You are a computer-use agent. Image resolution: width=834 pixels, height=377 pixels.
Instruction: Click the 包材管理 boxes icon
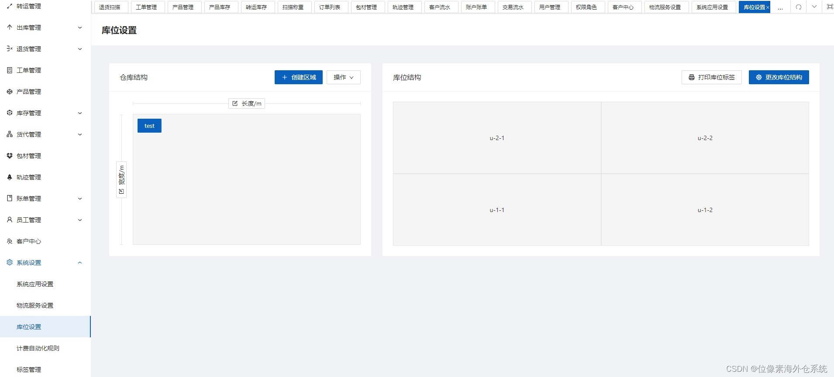(x=10, y=155)
